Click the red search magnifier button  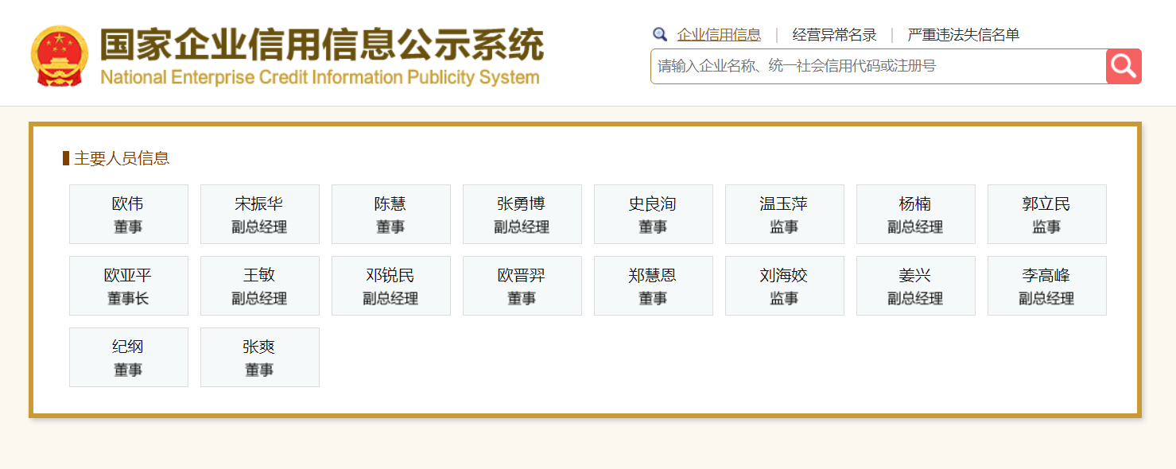coord(1123,66)
